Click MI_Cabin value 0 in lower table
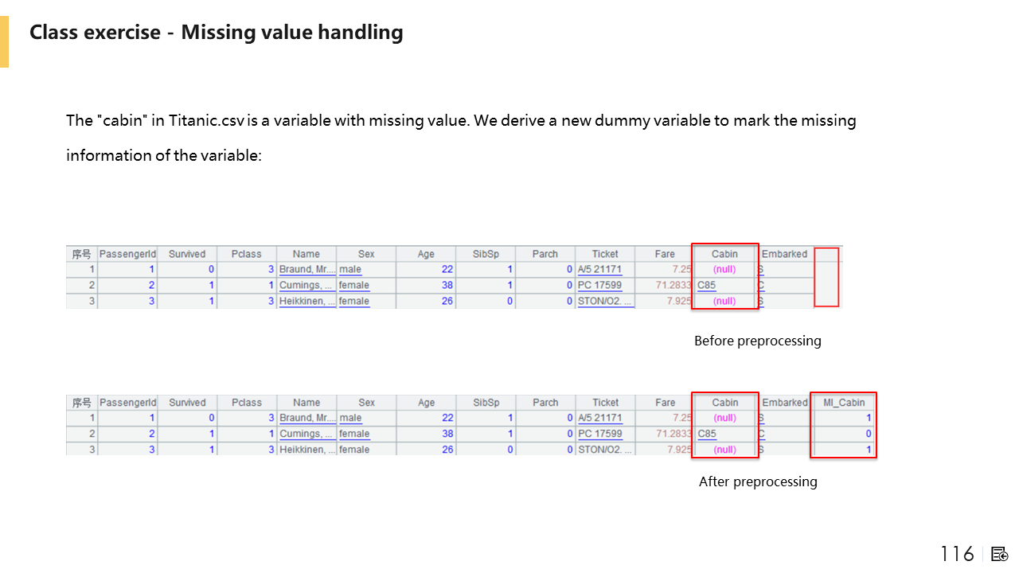The image size is (1019, 573). point(868,434)
